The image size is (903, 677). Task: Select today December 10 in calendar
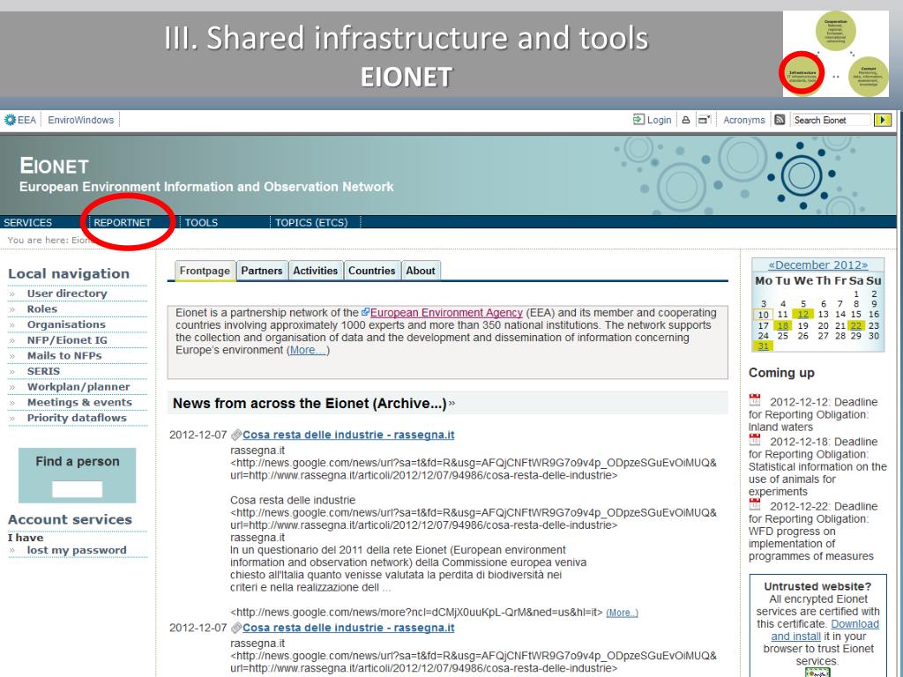763,315
